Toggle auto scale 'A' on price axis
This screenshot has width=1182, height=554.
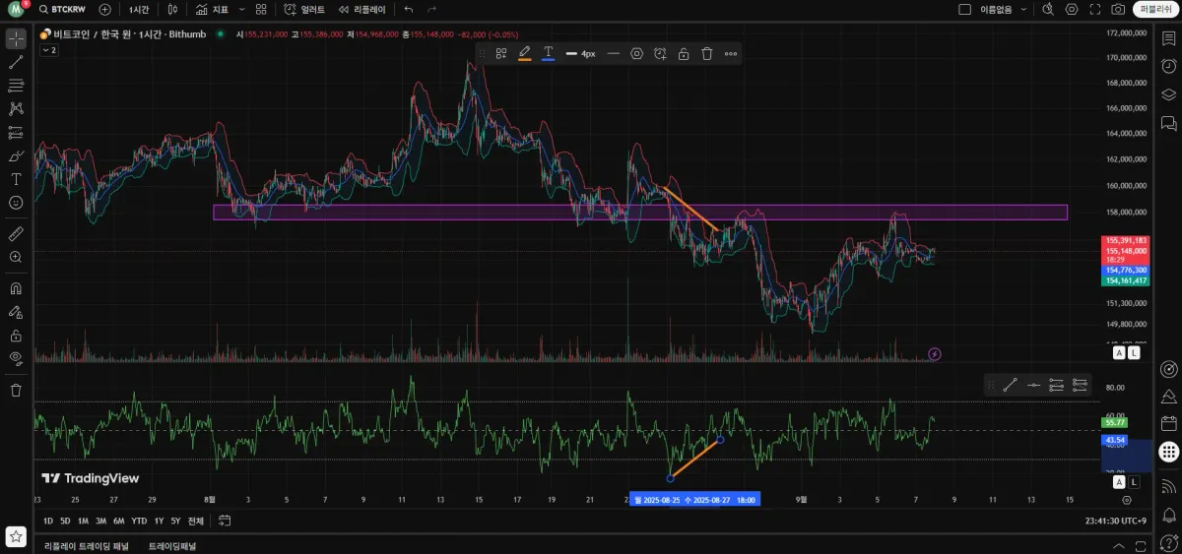coord(1119,352)
